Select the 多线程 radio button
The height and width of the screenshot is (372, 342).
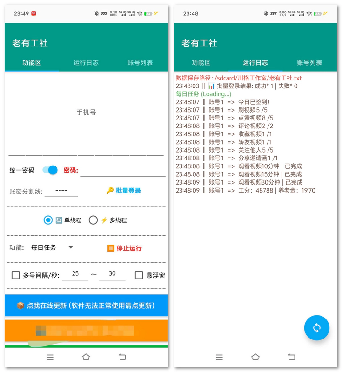click(x=93, y=220)
